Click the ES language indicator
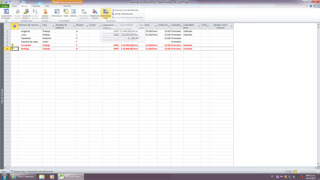320x180 pixels. point(272,176)
